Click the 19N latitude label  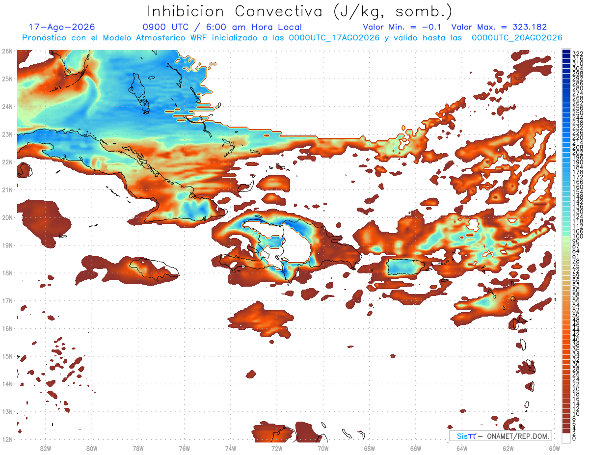click(x=7, y=245)
